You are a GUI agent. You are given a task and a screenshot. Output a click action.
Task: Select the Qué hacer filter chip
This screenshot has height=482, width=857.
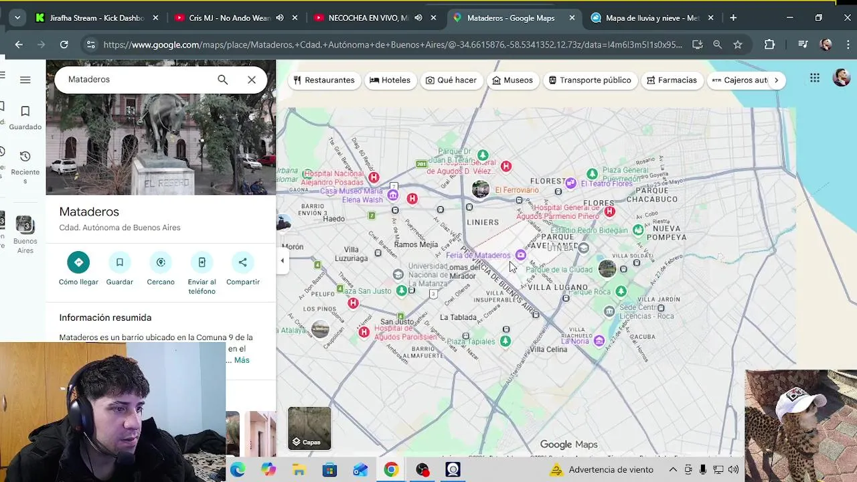click(451, 80)
